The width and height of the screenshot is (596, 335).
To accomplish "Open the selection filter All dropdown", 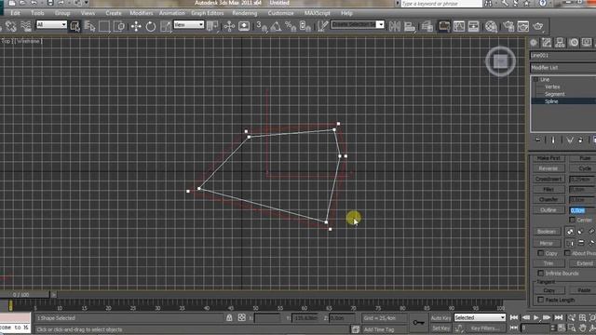I will coord(51,25).
